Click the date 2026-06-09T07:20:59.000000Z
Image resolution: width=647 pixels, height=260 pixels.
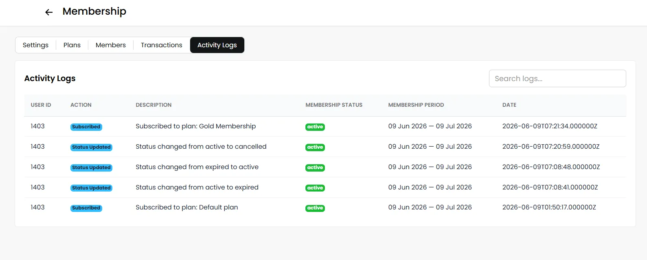tap(551, 147)
